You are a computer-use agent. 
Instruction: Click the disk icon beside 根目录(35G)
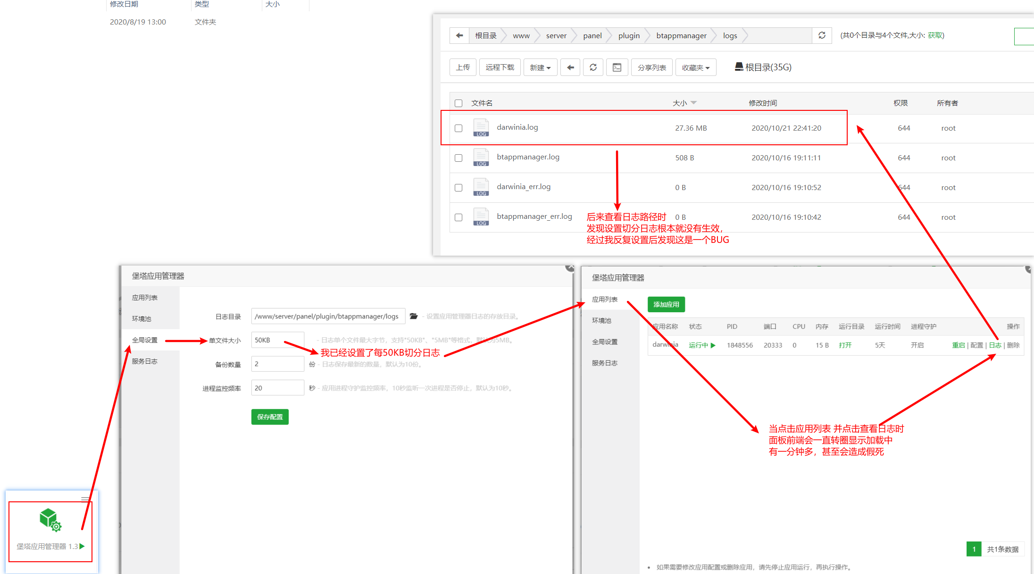[739, 67]
